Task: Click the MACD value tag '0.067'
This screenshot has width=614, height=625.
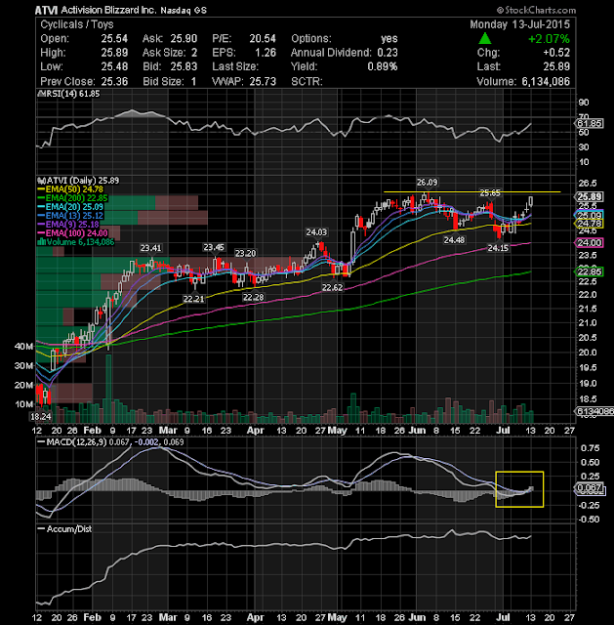Action: pos(590,487)
